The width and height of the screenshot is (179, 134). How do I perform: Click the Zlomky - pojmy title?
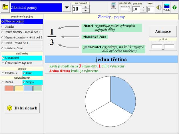[x=111, y=17]
